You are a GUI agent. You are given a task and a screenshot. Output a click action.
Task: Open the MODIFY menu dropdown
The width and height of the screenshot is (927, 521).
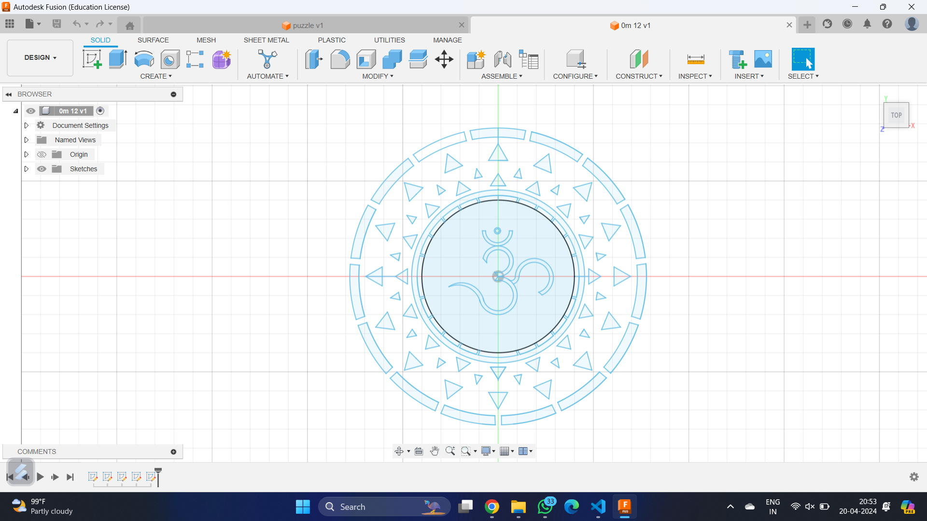tap(378, 76)
